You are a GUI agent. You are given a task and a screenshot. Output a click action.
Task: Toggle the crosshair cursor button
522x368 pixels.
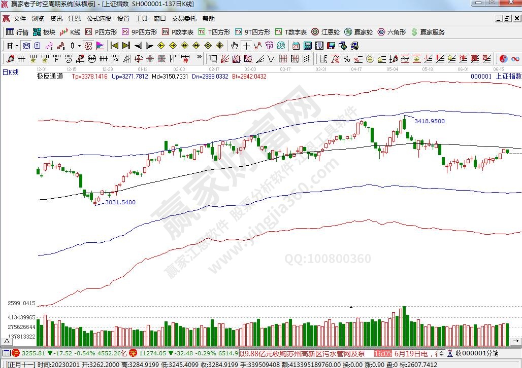tap(246, 46)
